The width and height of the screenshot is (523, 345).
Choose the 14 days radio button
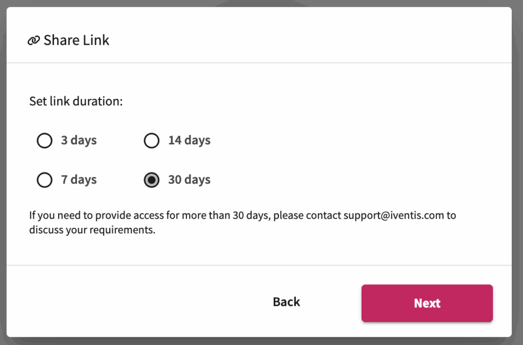[x=152, y=141]
